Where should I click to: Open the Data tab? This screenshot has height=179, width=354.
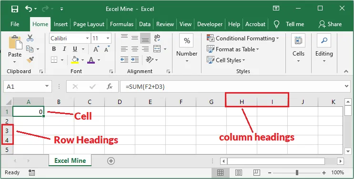(x=145, y=24)
